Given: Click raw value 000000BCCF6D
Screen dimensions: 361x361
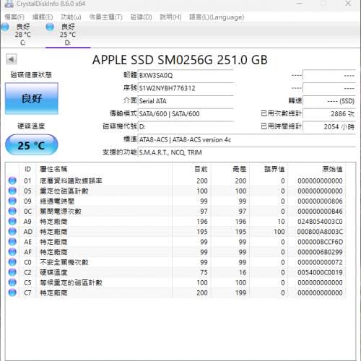Looking at the screenshot, I should tap(320, 242).
